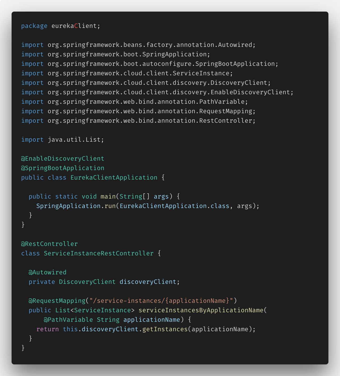Image resolution: width=340 pixels, height=376 pixels.
Task: Click the Autowired import line
Action: 138,45
